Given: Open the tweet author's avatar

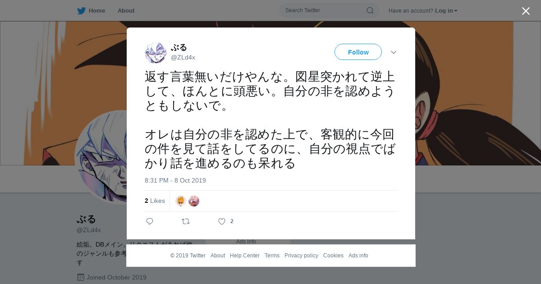Looking at the screenshot, I should [156, 53].
